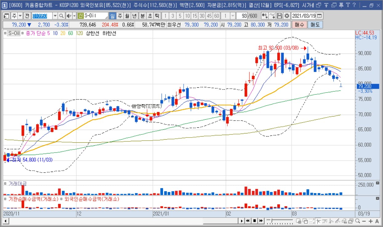
Task: Switch the chart to the weekly (주) period
Action: click(x=120, y=16)
